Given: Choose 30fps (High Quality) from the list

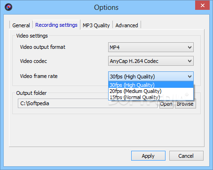Looking at the screenshot, I should click(x=151, y=85).
